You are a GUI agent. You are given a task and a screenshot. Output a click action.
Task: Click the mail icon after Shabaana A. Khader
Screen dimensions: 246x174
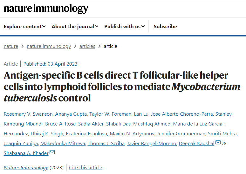click(52, 152)
